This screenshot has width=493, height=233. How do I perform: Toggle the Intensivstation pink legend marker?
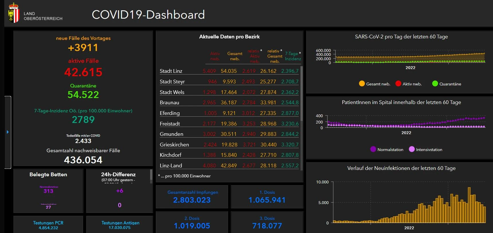coord(412,149)
